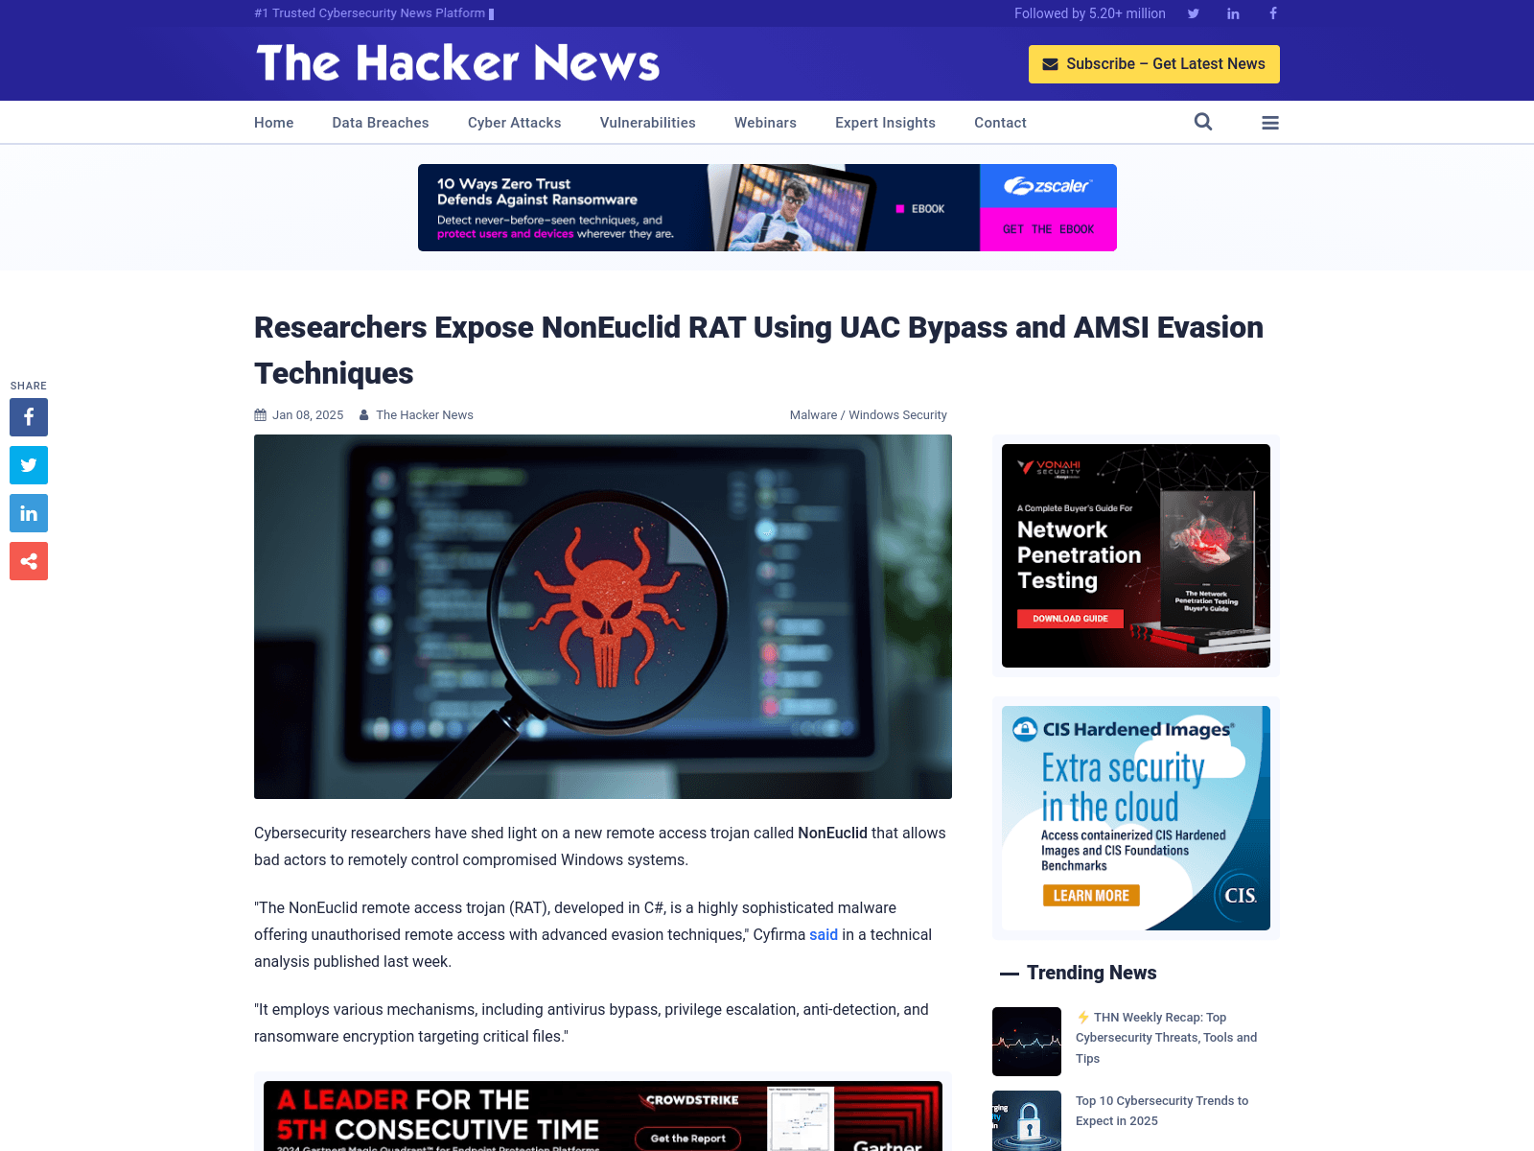1534x1151 pixels.
Task: Click the Zero Trust ransomware ad text
Action: pyautogui.click(x=556, y=208)
